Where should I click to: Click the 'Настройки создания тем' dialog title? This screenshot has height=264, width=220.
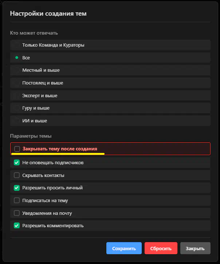pos(48,14)
